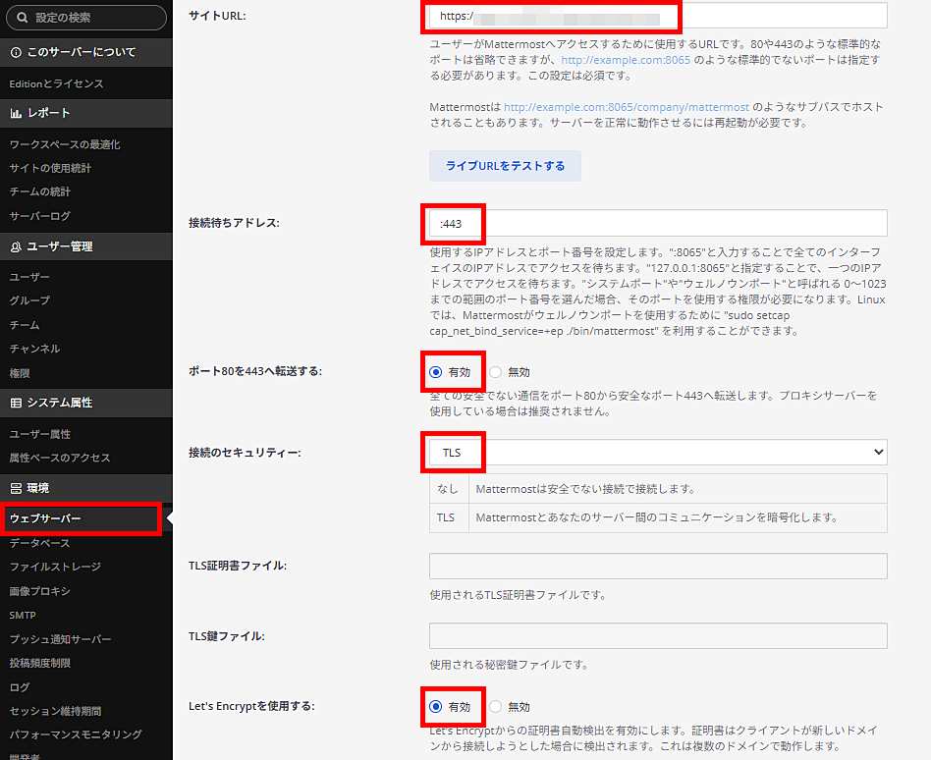The width and height of the screenshot is (931, 760).
Task: Open ユーザー属性 page
Action: click(40, 434)
